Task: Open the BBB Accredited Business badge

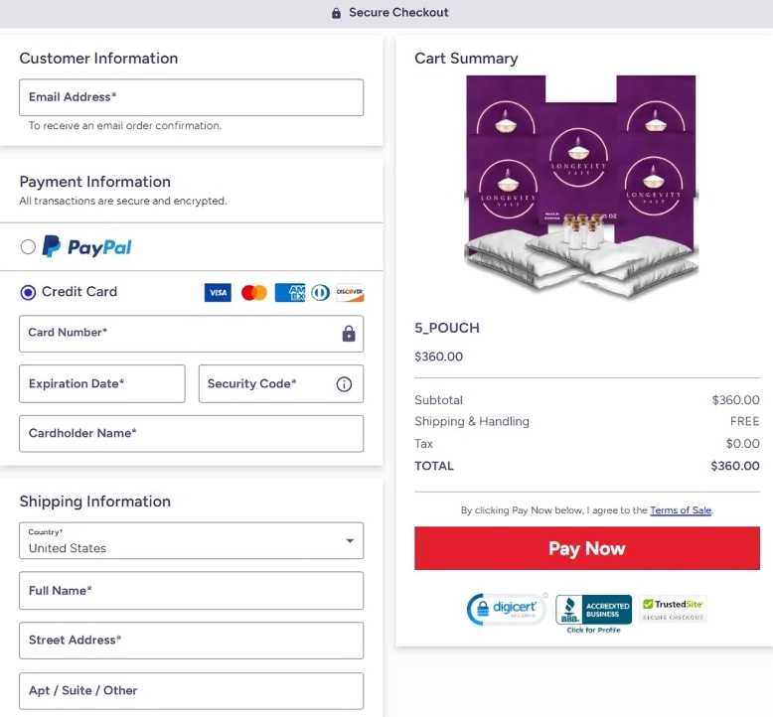Action: [593, 612]
